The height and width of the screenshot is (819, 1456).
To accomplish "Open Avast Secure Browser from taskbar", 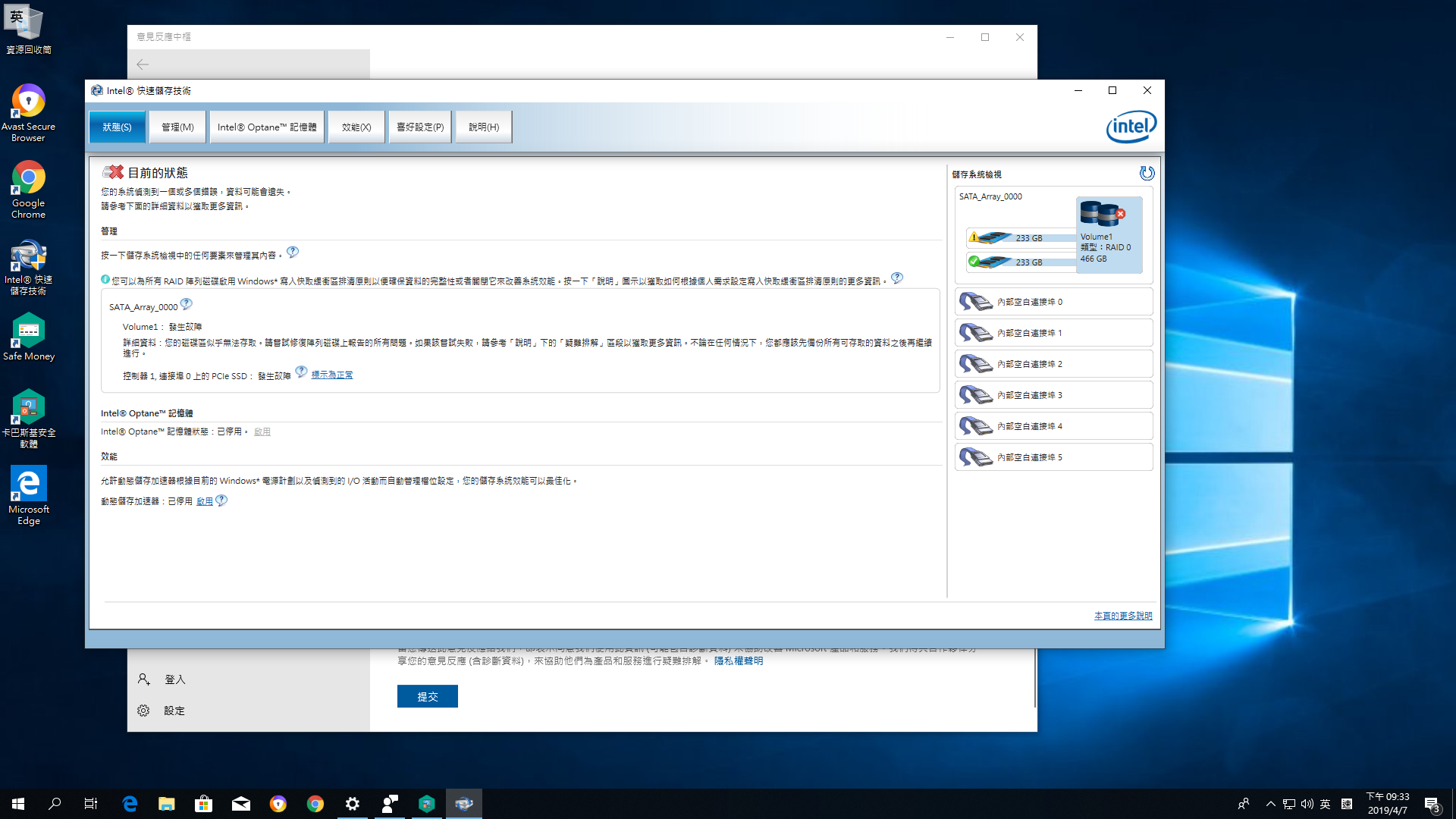I will [x=278, y=804].
